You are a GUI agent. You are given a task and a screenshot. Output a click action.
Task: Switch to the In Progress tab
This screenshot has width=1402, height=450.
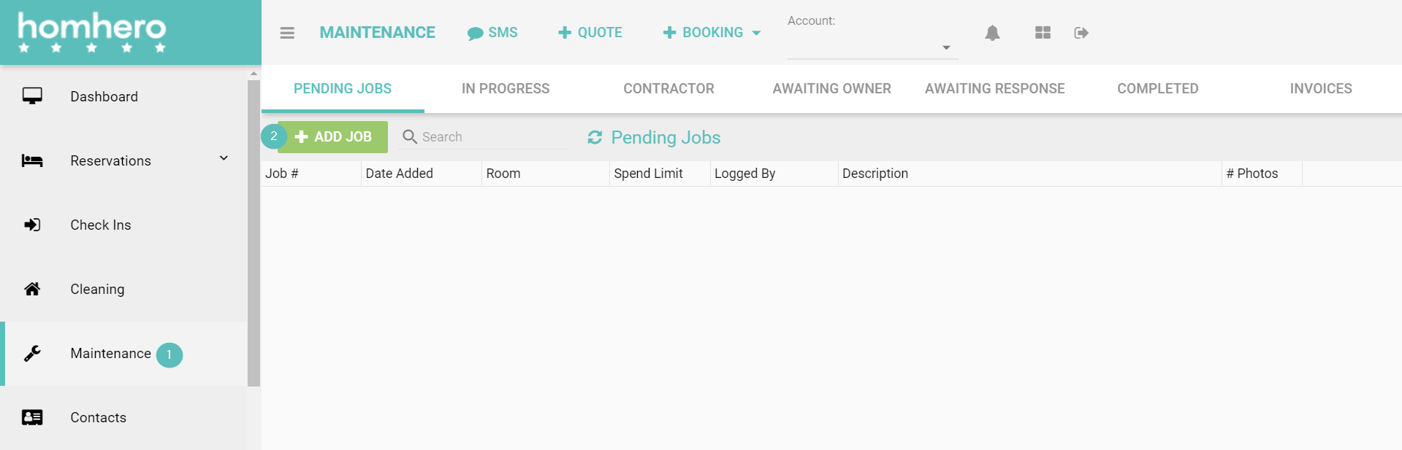pos(506,89)
